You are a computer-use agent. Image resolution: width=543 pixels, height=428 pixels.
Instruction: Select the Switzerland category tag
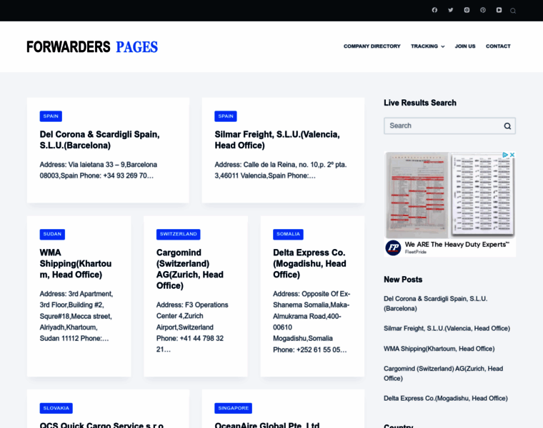[x=179, y=234]
